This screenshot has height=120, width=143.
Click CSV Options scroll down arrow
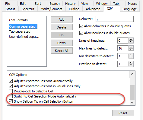(x=132, y=102)
